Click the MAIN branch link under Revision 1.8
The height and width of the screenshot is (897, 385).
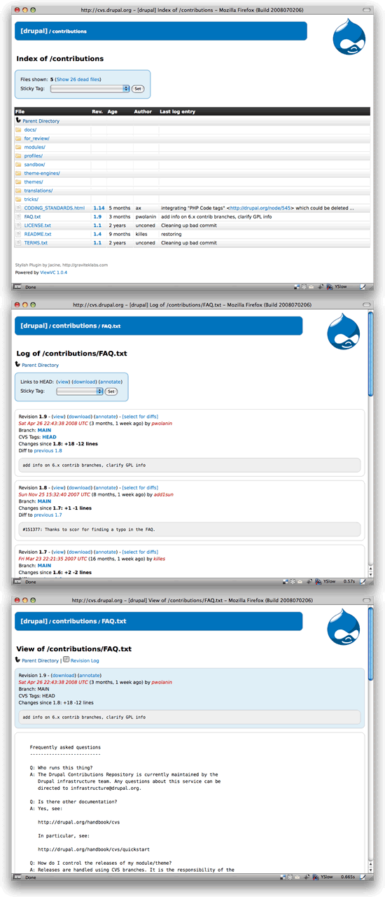[44, 501]
